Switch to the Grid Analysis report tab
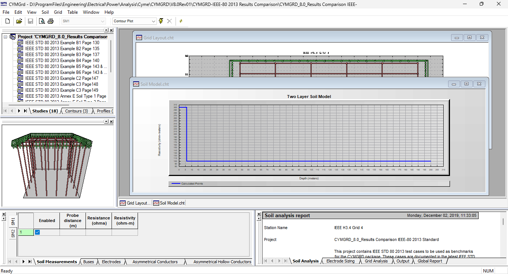 click(x=376, y=261)
